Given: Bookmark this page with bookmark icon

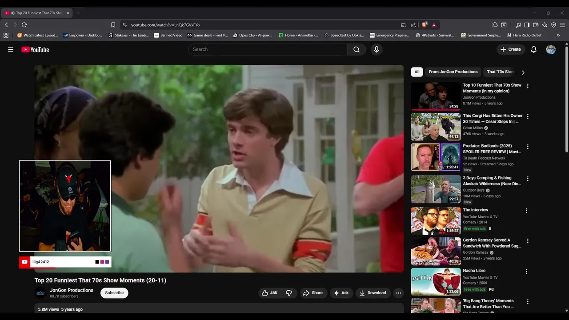Looking at the screenshot, I should coord(113,25).
